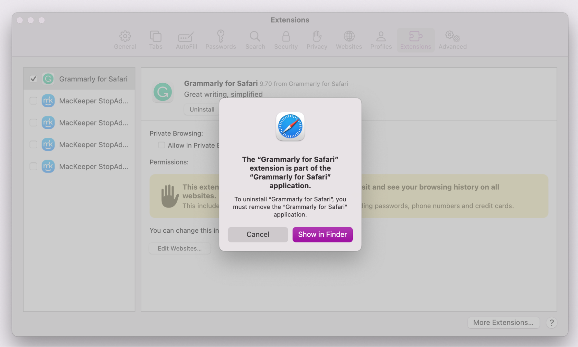Click the Uninstall button

point(202,109)
